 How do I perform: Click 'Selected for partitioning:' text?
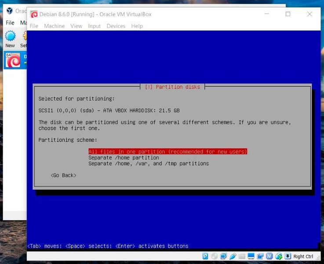pos(76,99)
